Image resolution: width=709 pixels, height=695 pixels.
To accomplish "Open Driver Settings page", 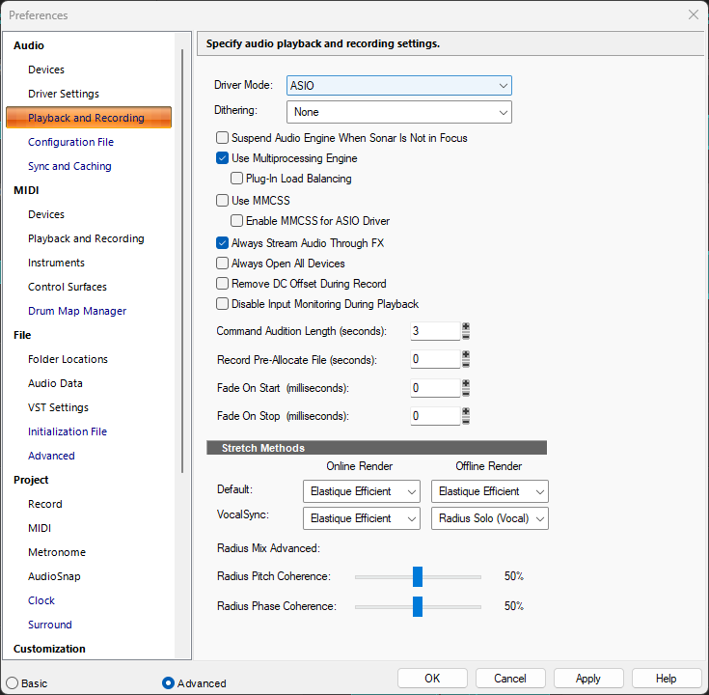I will point(64,94).
